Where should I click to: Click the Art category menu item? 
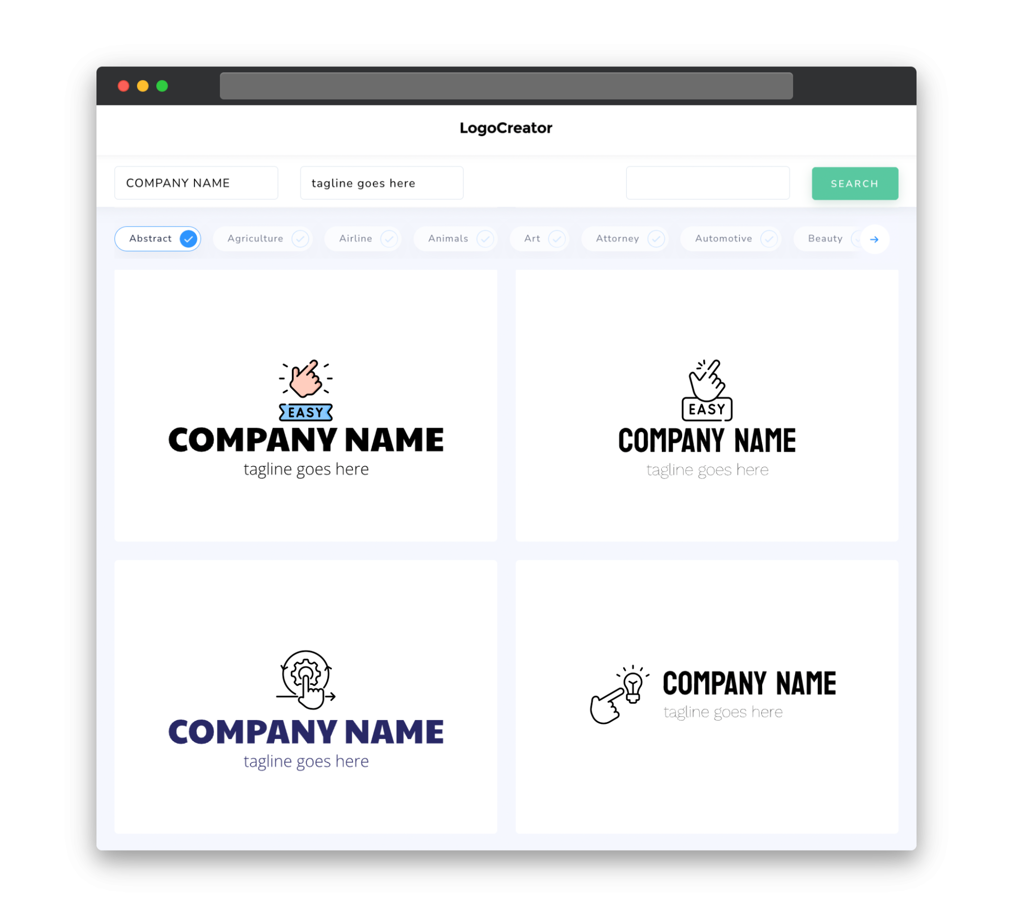[540, 239]
